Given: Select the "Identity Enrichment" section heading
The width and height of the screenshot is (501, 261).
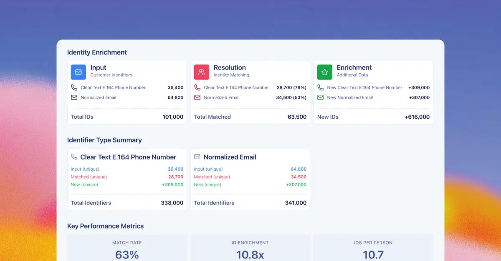Looking at the screenshot, I should tap(97, 52).
